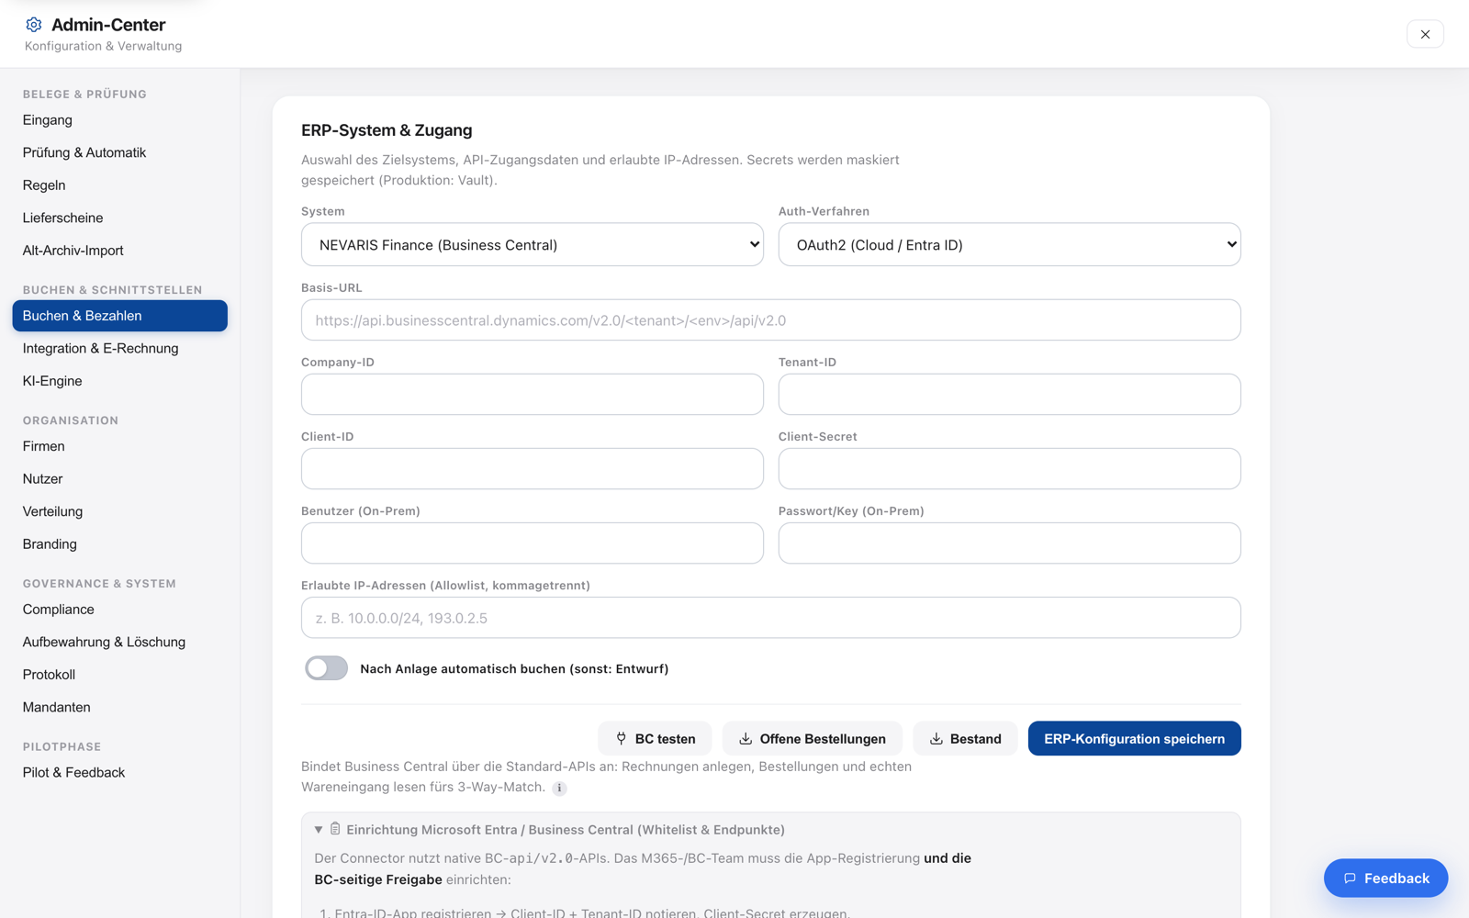The height and width of the screenshot is (918, 1469).
Task: Focus the Client-Secret input
Action: [x=1010, y=469]
